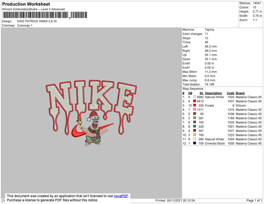The image size is (264, 204).
Task: Click the Zoom value '1:1'
Action: (255, 20)
